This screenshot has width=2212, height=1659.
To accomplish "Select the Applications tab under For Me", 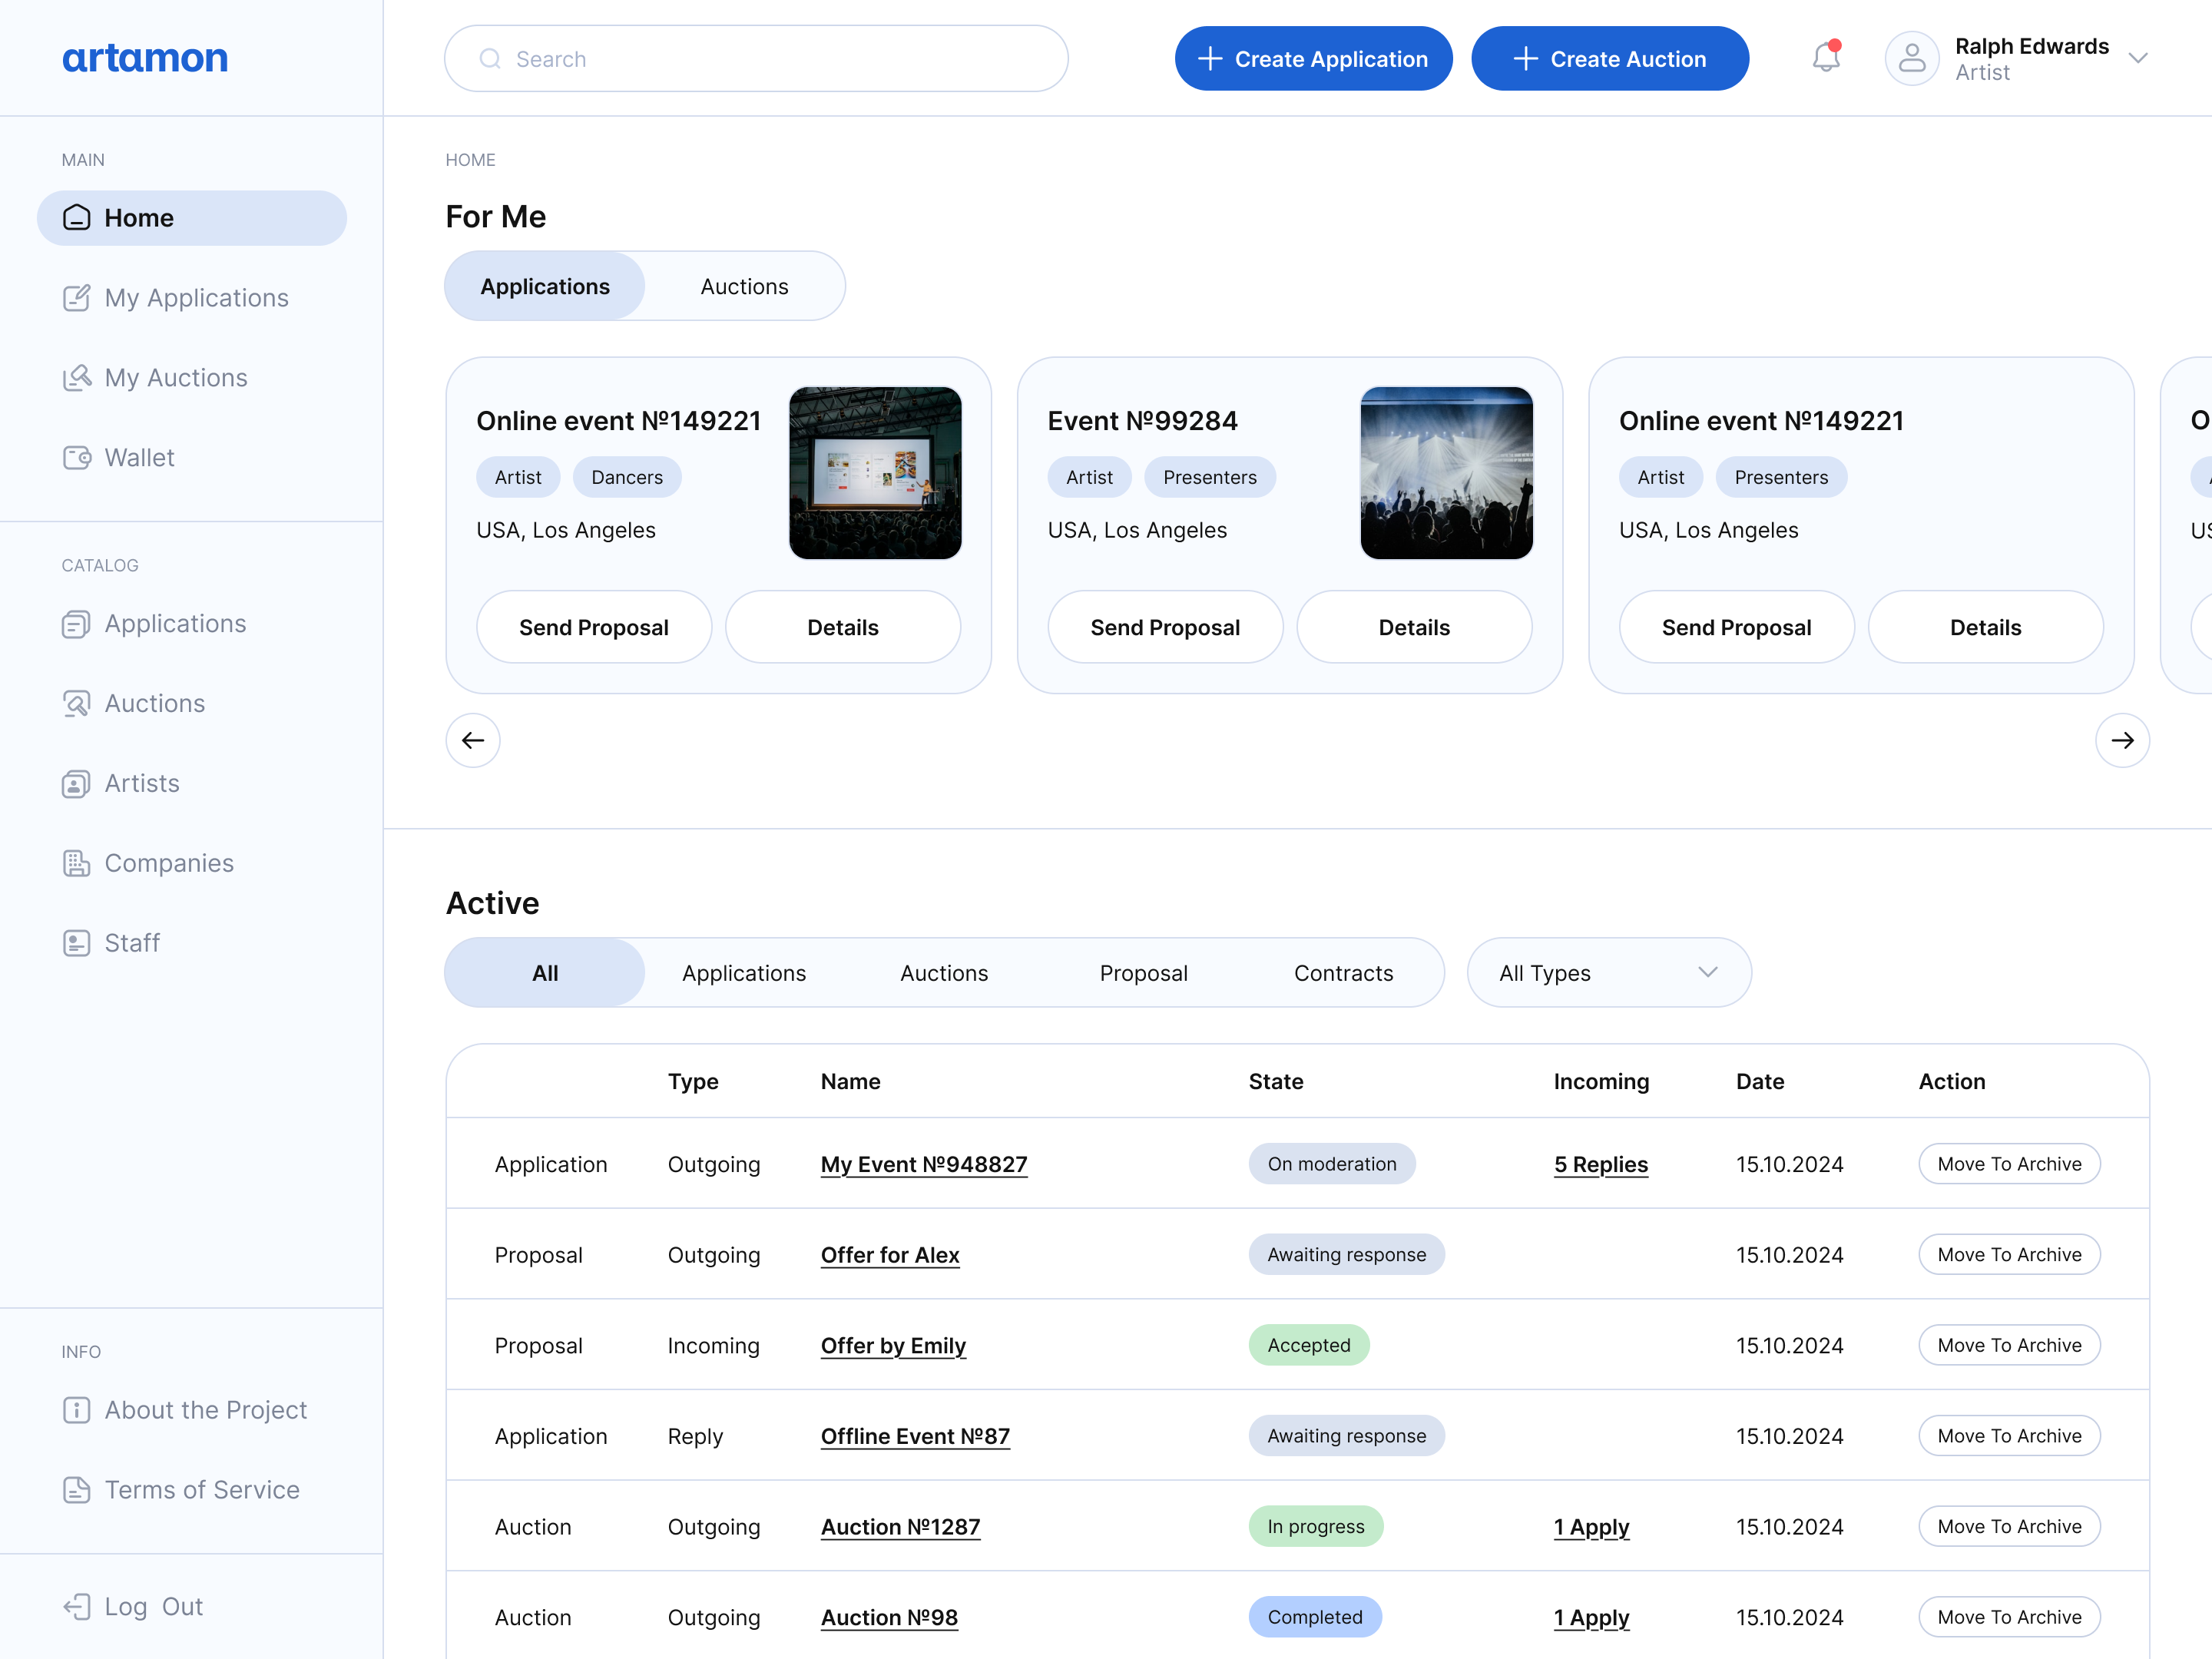I will pyautogui.click(x=545, y=286).
